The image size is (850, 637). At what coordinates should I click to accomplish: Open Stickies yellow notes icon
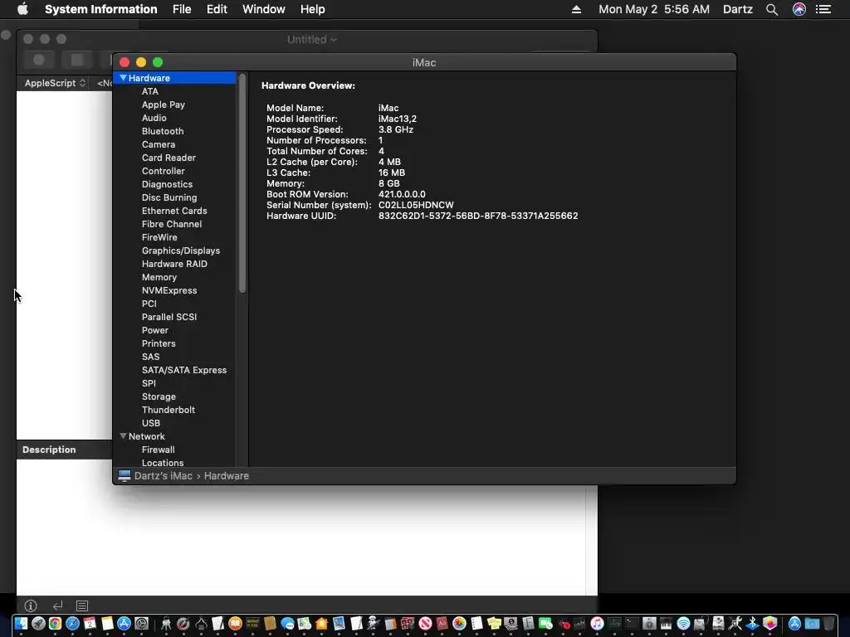click(x=494, y=624)
